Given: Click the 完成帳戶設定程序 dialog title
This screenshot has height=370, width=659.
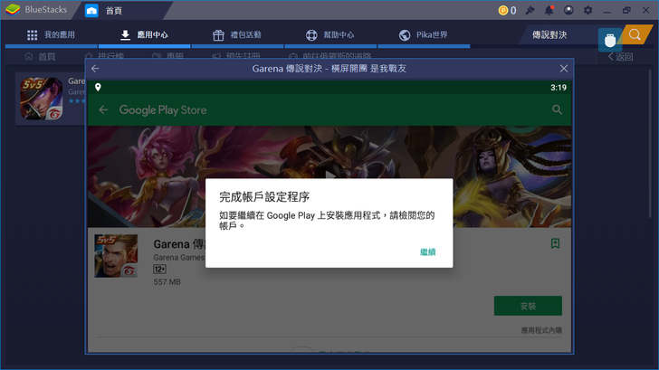Looking at the screenshot, I should click(x=264, y=197).
